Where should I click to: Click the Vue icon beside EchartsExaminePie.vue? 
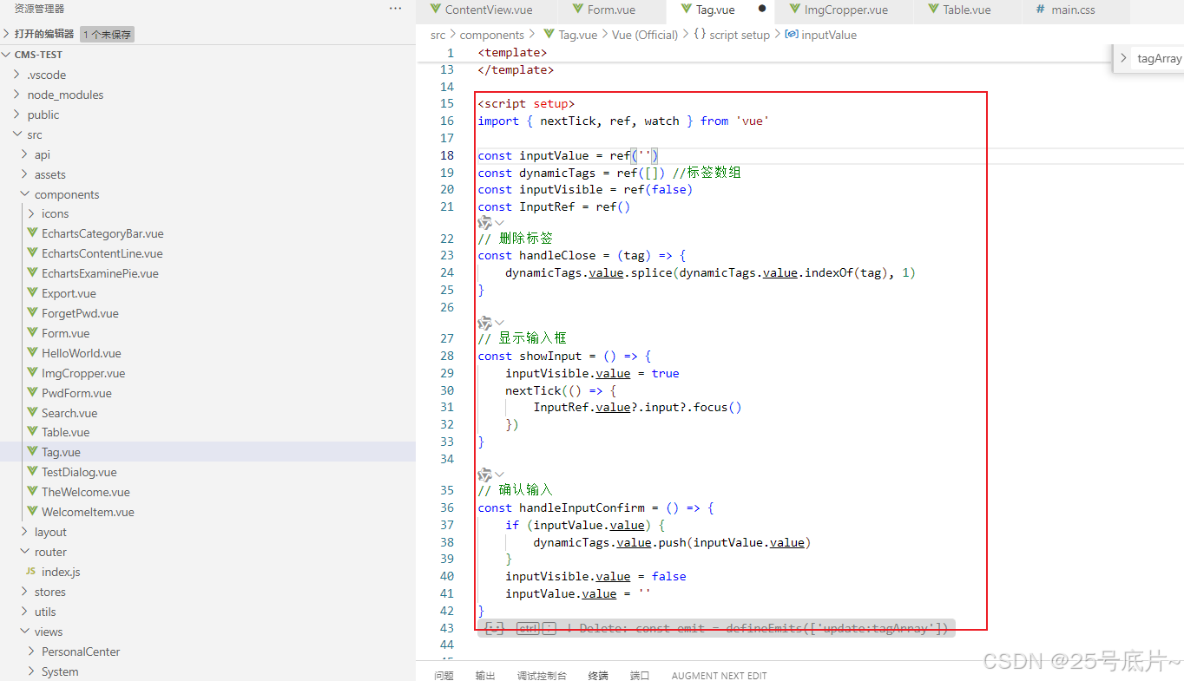click(x=33, y=273)
